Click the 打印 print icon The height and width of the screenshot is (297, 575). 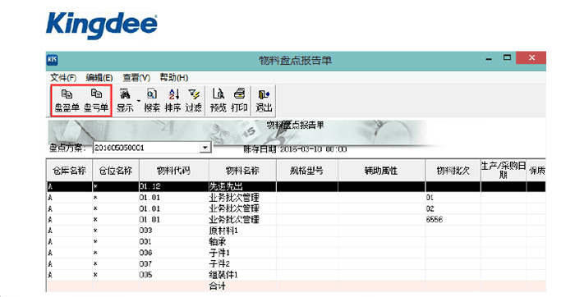[x=239, y=101]
